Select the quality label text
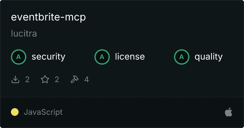 click(208, 57)
